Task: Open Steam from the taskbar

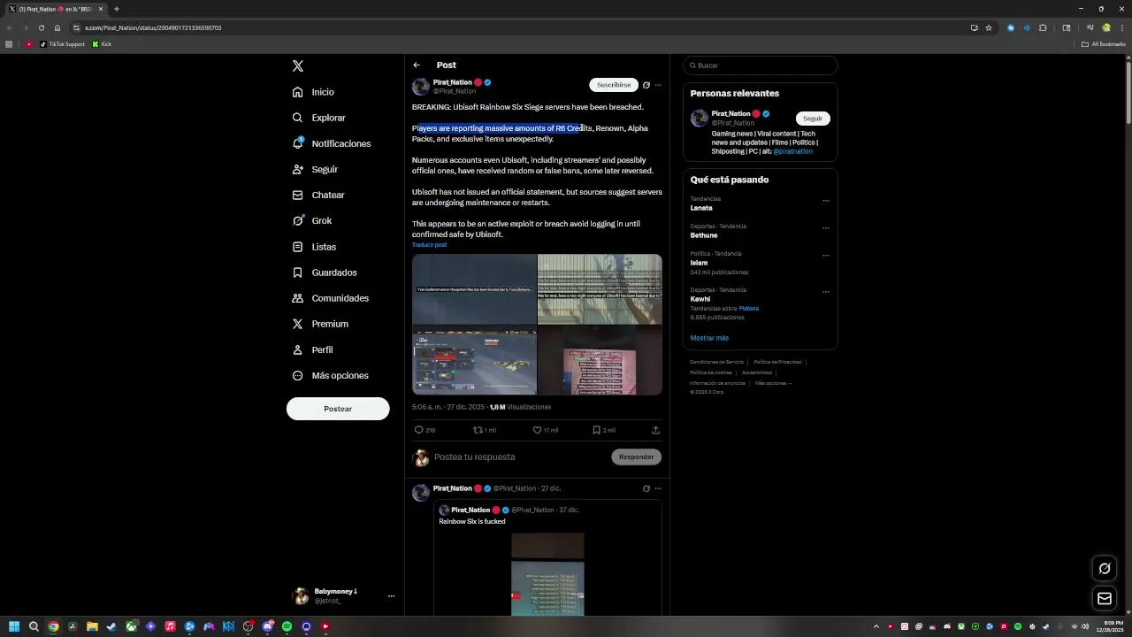Action: coord(111,626)
